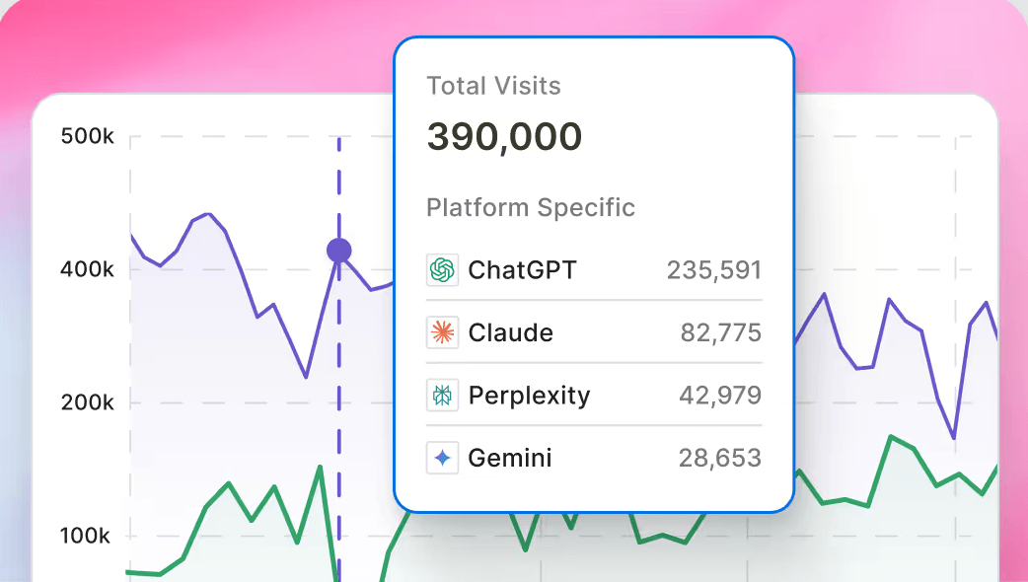Screen dimensions: 1028x582
Task: Select the Claude platform label
Action: [510, 333]
